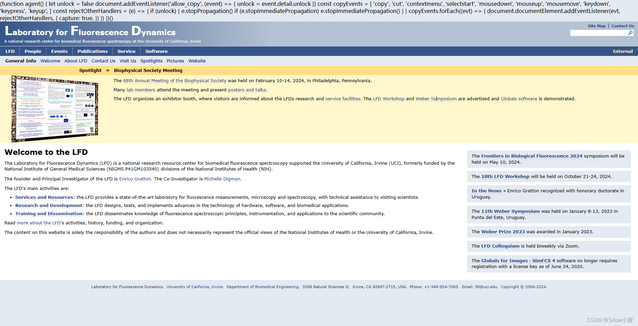Open the posters and talks link
The width and height of the screenshot is (638, 326).
[x=247, y=90]
